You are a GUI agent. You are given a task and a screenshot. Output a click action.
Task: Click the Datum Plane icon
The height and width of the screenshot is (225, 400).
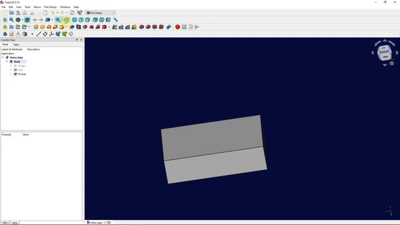(45, 34)
